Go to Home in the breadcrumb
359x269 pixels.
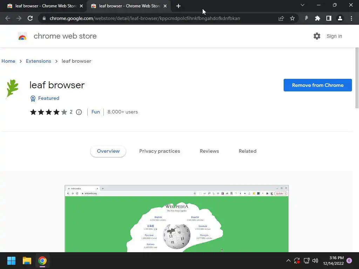[x=8, y=61]
